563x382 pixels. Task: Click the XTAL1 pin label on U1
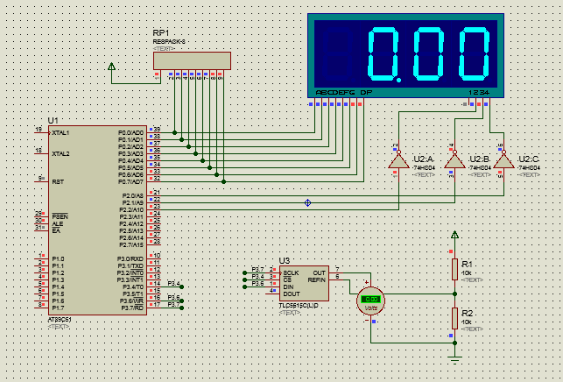pyautogui.click(x=60, y=133)
